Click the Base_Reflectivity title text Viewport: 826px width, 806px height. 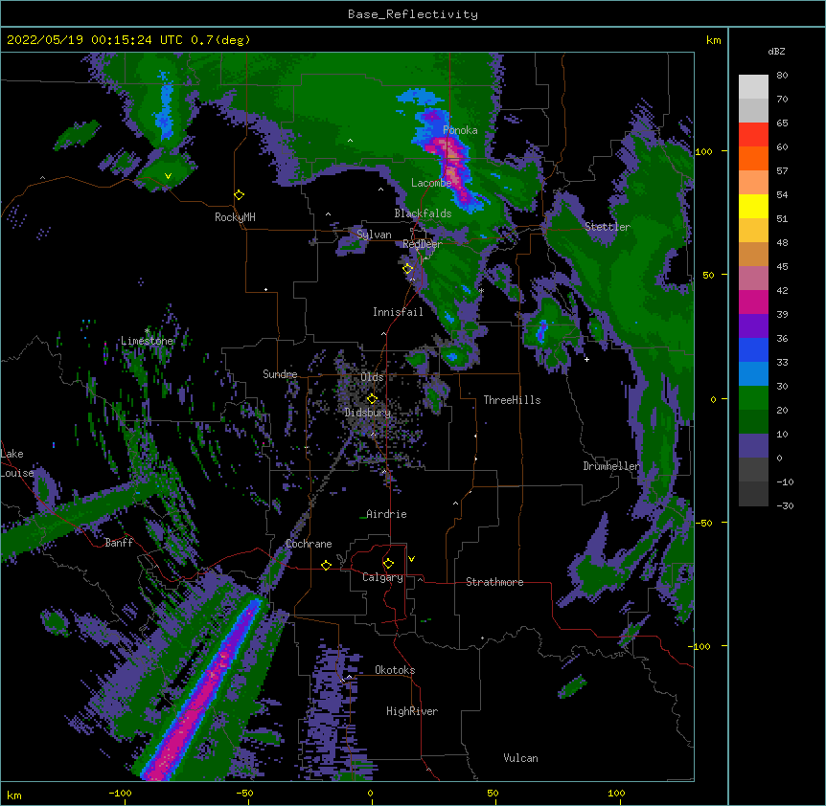413,14
